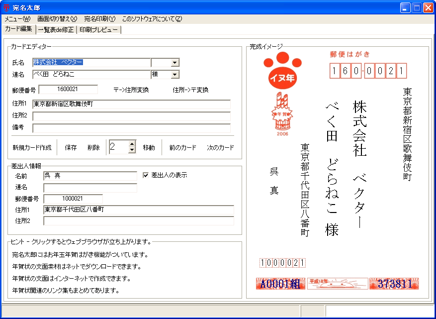Click the card number field showing 2
Viewport: 436px width, 319px height.
119,147
